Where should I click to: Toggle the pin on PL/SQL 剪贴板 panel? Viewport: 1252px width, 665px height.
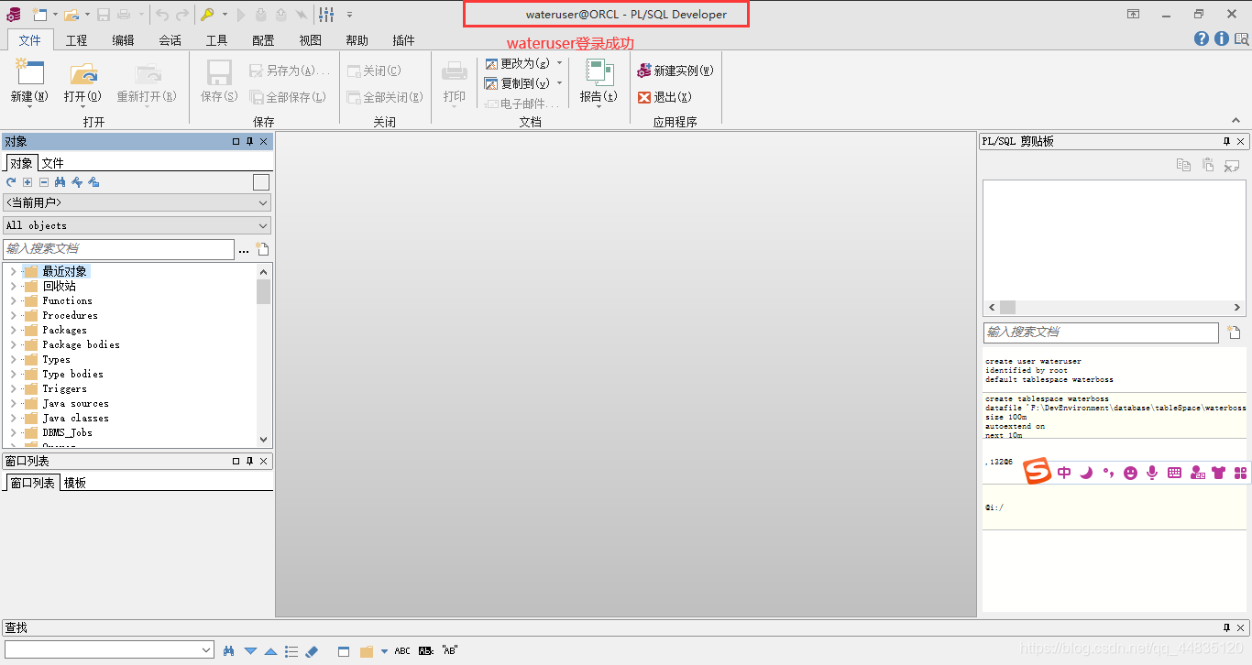tap(1226, 141)
